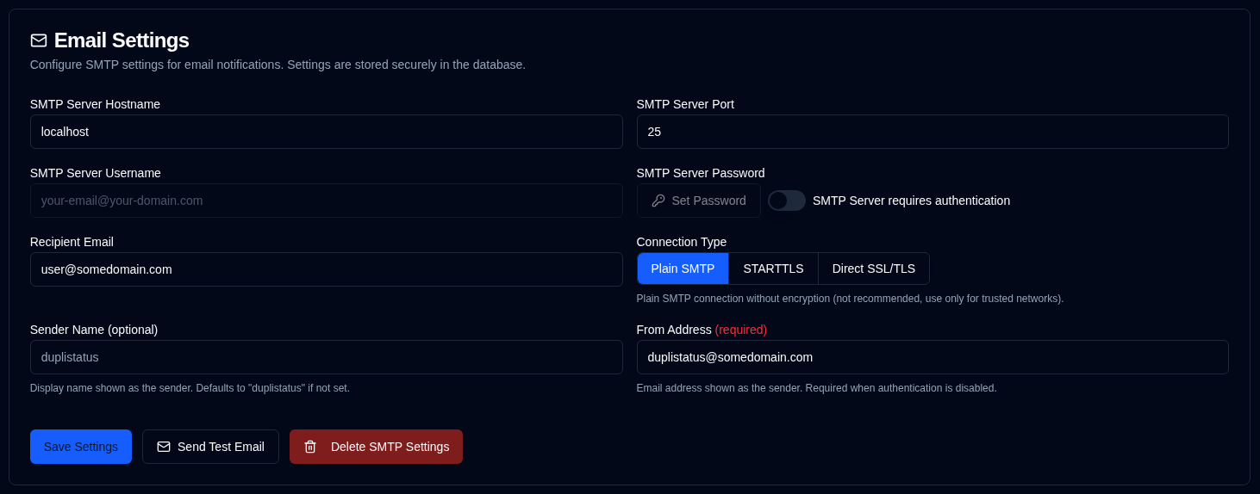The image size is (1260, 494).
Task: Click the key icon in Set Password
Action: 658,201
